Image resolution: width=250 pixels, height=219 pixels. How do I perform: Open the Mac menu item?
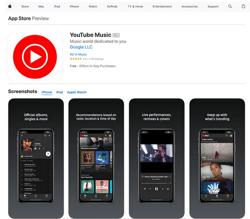click(41, 6)
